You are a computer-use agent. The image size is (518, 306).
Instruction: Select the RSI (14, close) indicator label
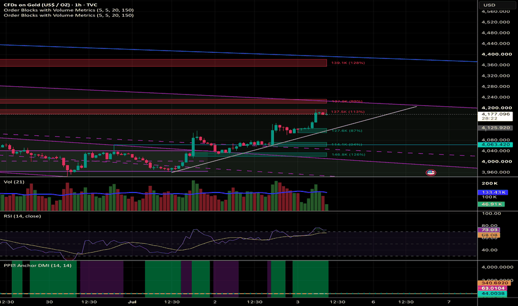click(x=22, y=216)
